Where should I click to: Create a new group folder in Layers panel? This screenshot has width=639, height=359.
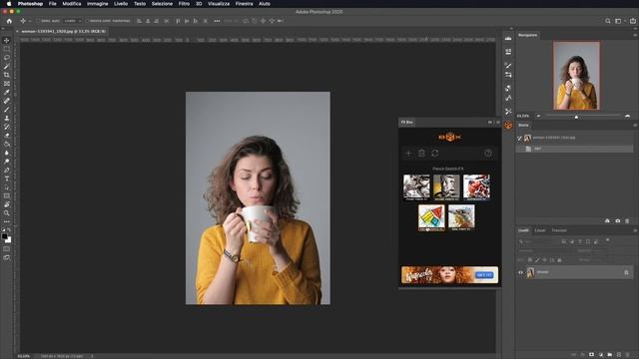[610, 355]
